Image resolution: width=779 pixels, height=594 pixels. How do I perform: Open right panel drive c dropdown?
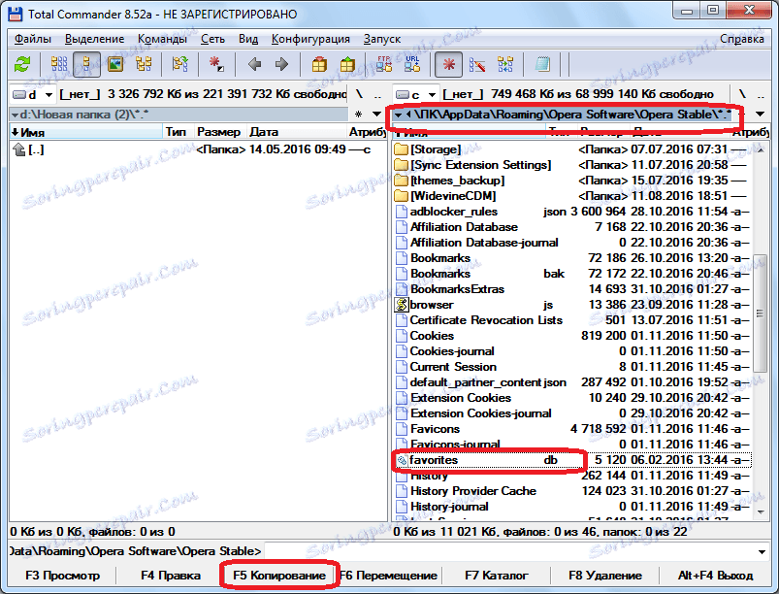433,94
